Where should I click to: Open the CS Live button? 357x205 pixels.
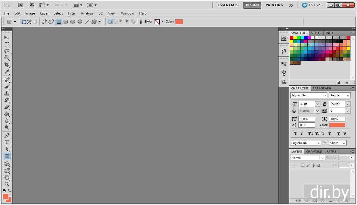312,5
